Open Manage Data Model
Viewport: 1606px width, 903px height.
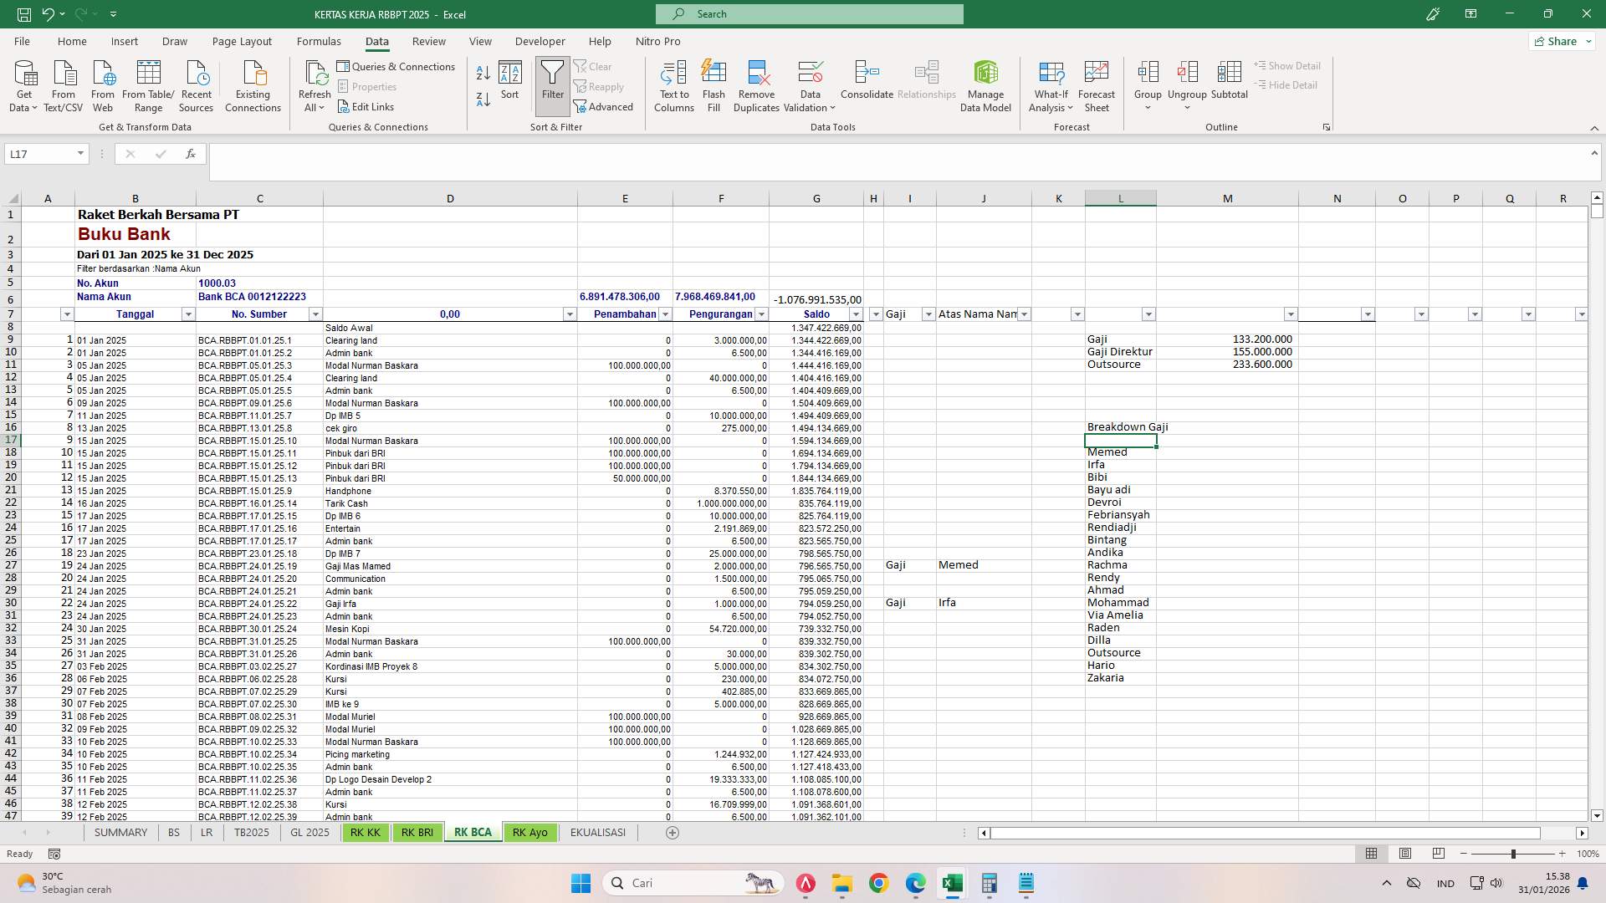[985, 86]
